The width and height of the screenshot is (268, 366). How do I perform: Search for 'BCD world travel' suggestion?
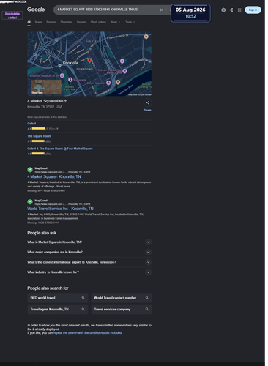coord(58,298)
